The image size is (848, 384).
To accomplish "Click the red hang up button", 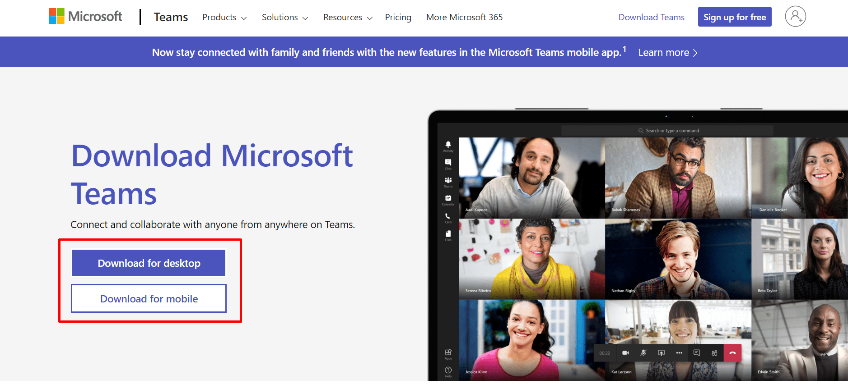I will tap(732, 353).
